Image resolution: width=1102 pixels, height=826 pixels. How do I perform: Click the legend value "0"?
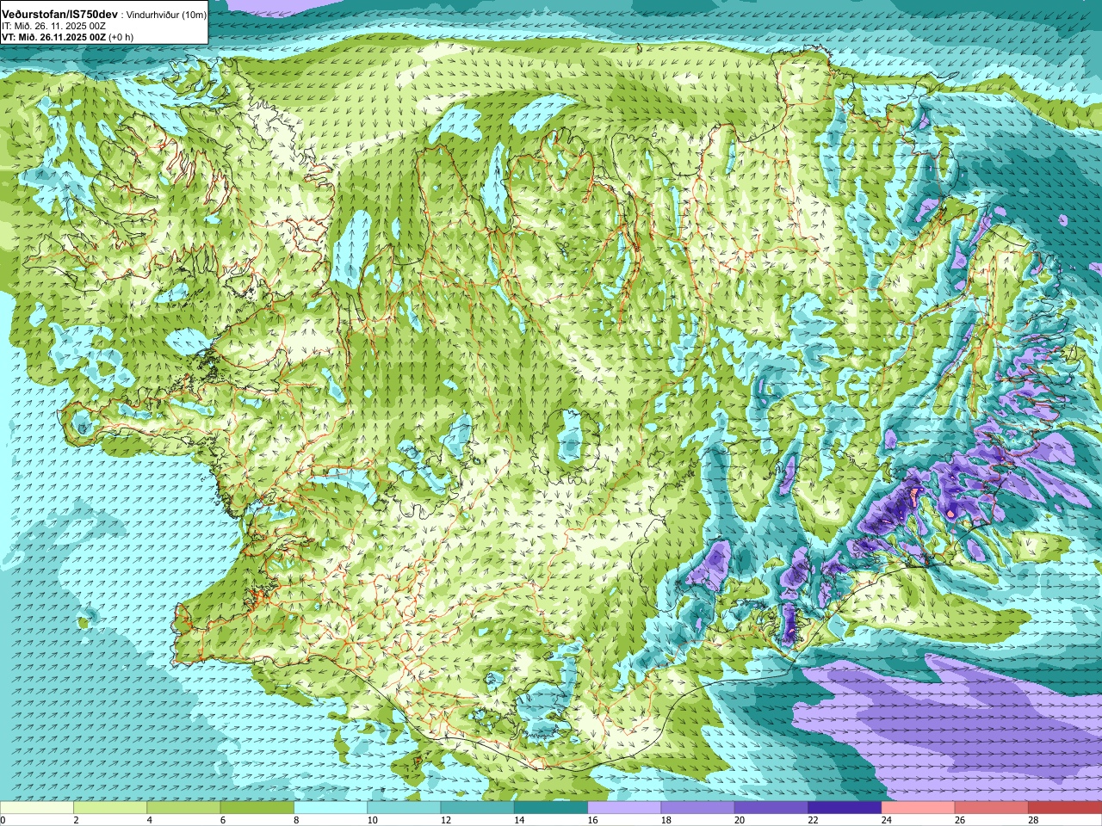coord(3,820)
